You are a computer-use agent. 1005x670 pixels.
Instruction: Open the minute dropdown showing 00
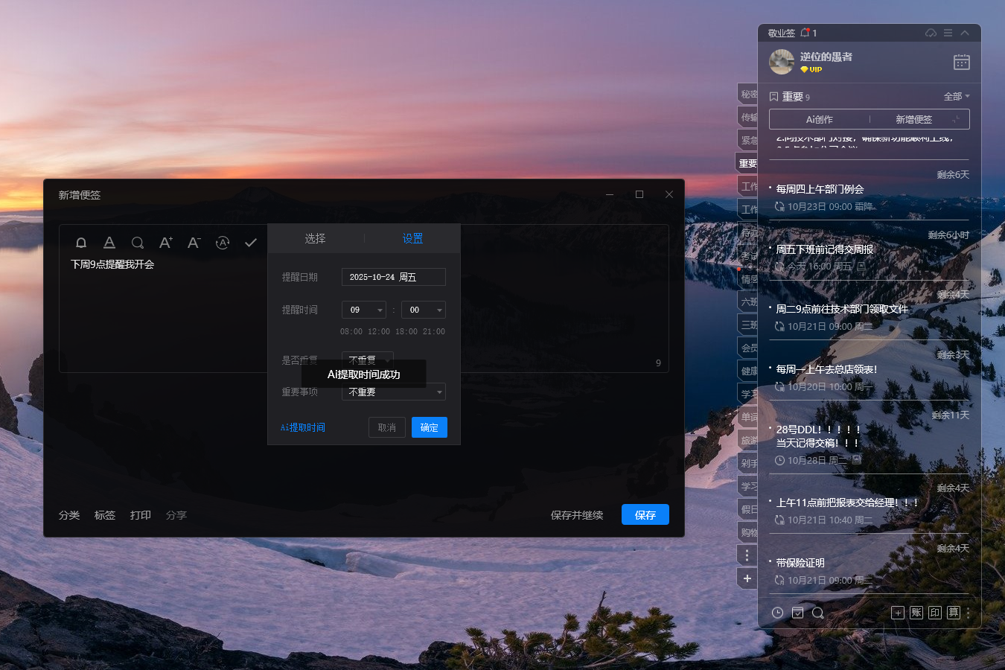point(423,310)
